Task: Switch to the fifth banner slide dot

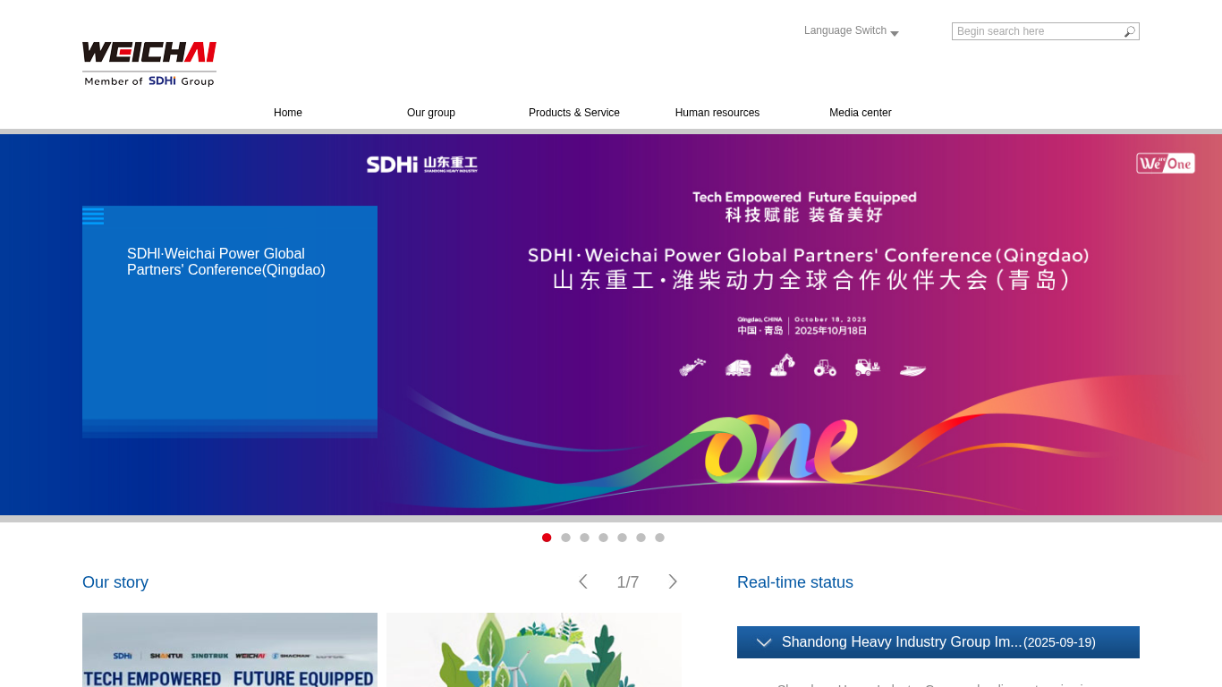Action: (x=622, y=538)
